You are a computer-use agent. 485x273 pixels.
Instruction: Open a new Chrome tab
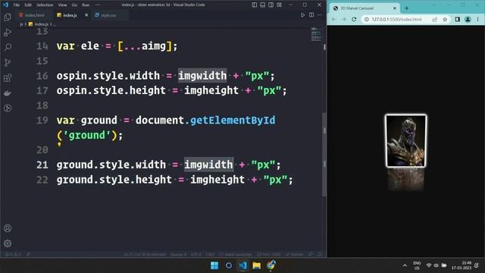pos(406,8)
